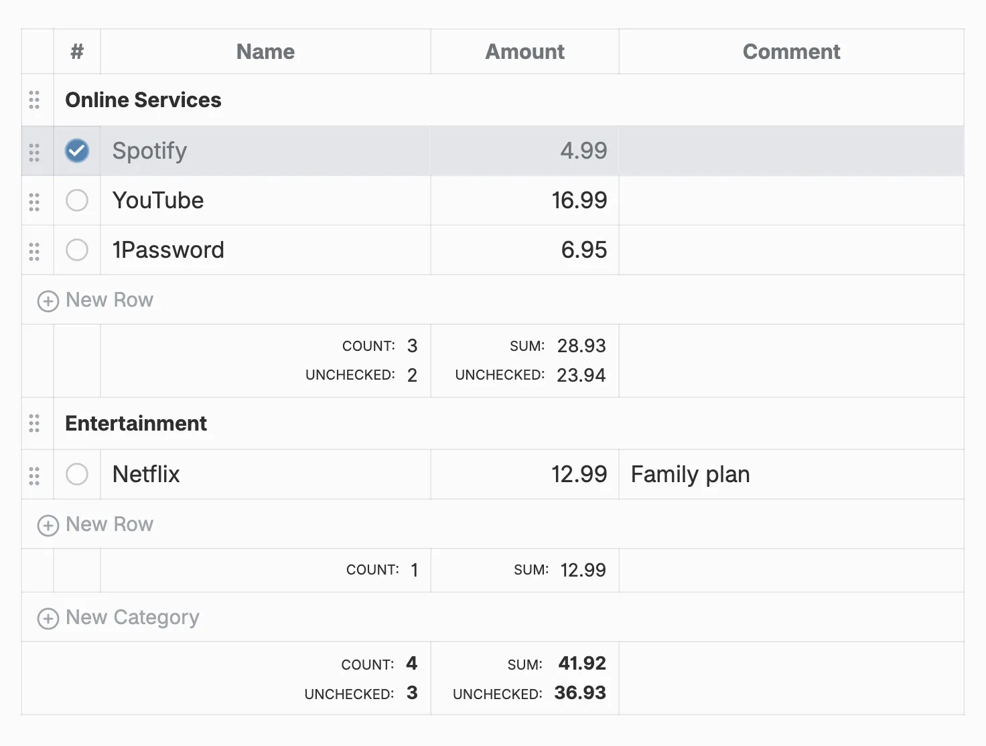Click Netflix's 12.99 amount cell
This screenshot has width=986, height=746.
tap(524, 474)
